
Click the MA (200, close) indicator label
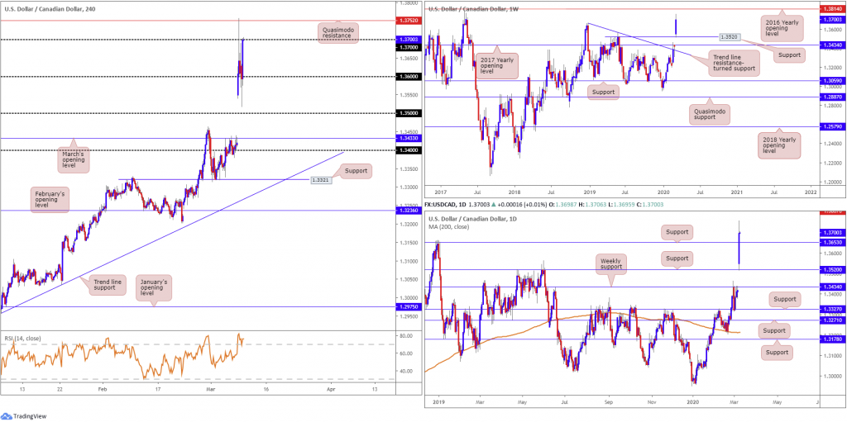pos(449,226)
